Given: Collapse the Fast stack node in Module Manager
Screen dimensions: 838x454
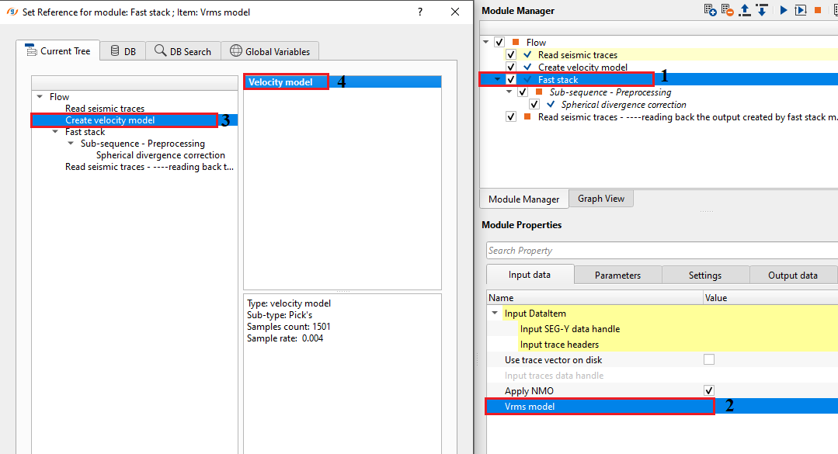Looking at the screenshot, I should 498,80.
